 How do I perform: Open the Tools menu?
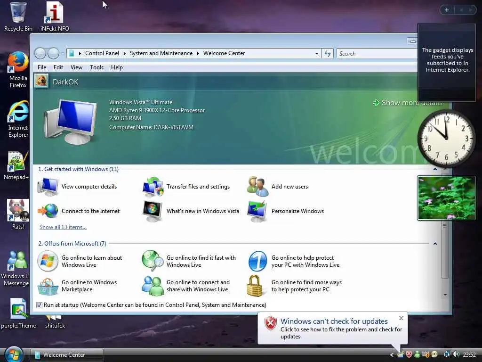click(96, 67)
